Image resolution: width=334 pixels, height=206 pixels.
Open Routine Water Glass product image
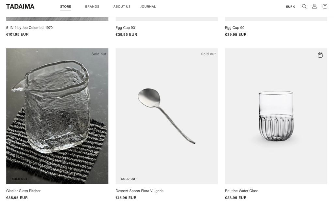tap(276, 116)
